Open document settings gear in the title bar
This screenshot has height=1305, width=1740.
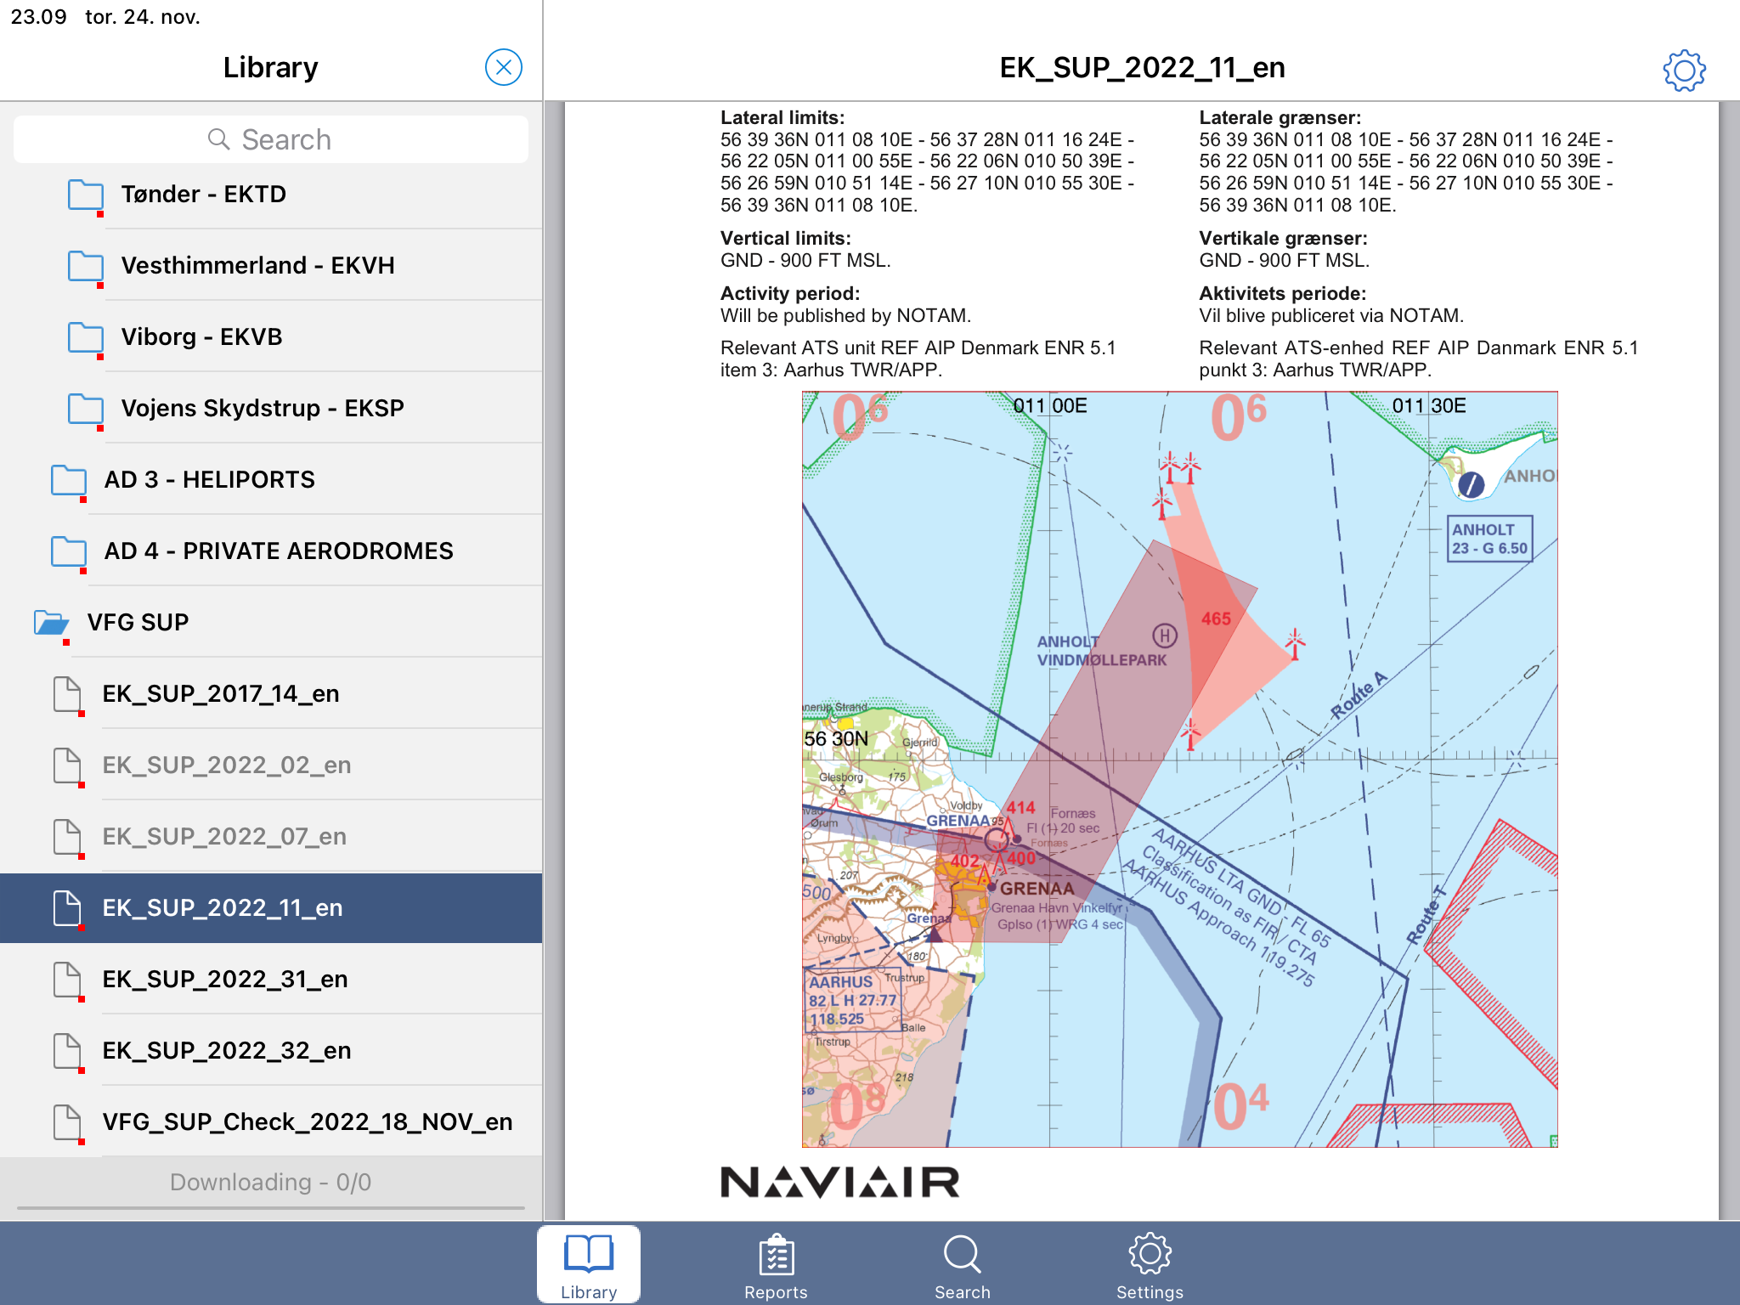(1684, 70)
